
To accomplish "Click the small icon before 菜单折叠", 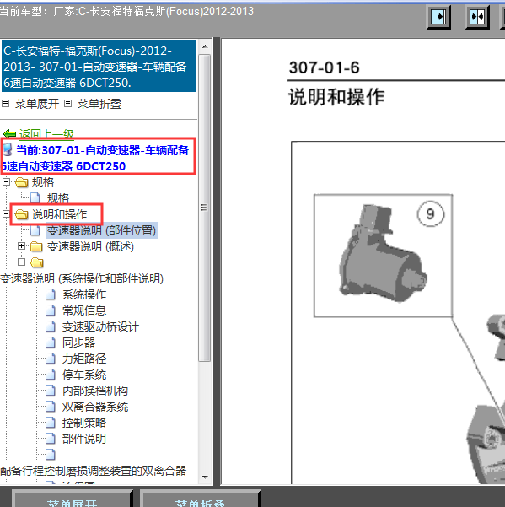I will 67,104.
